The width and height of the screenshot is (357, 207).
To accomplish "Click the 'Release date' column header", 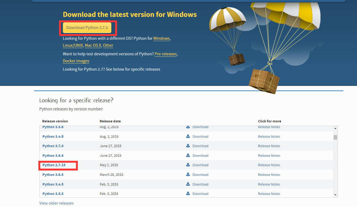I will pos(110,121).
